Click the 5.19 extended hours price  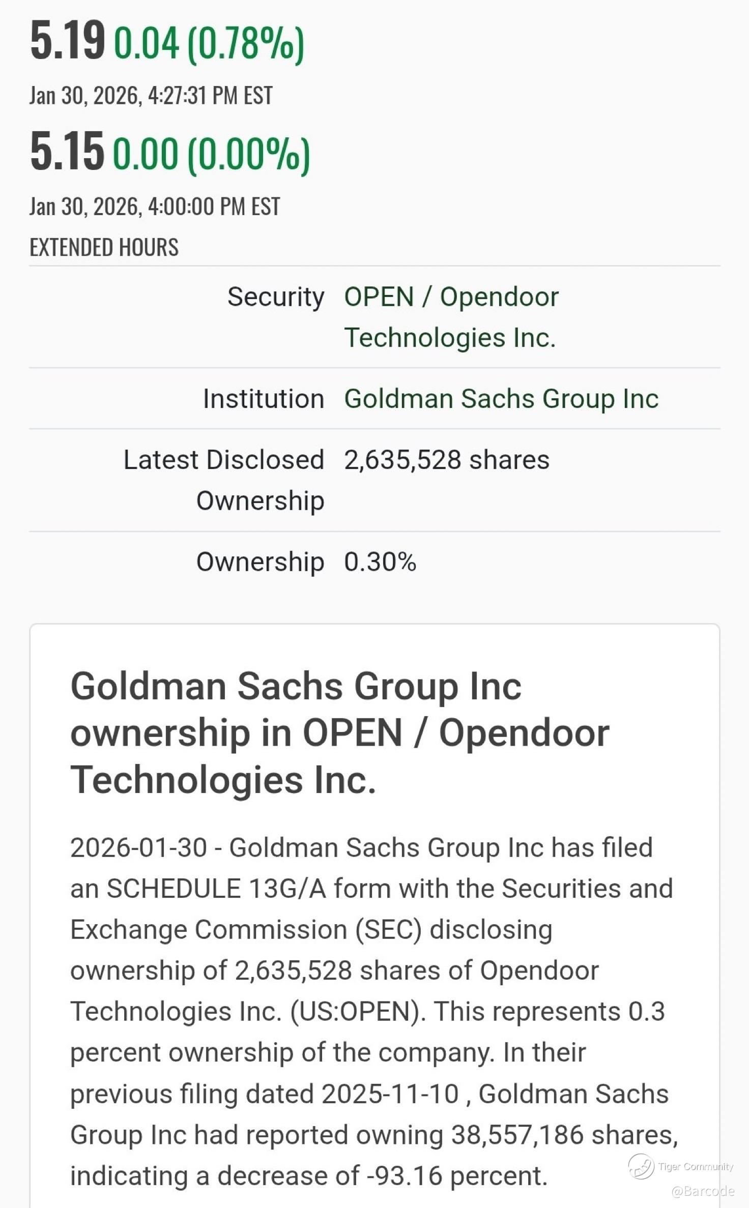point(68,41)
